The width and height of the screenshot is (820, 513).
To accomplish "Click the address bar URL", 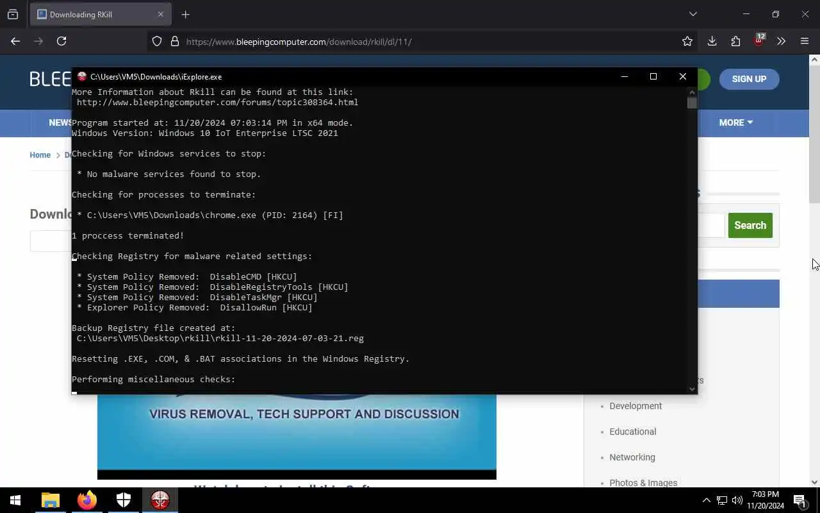I will 299,42.
